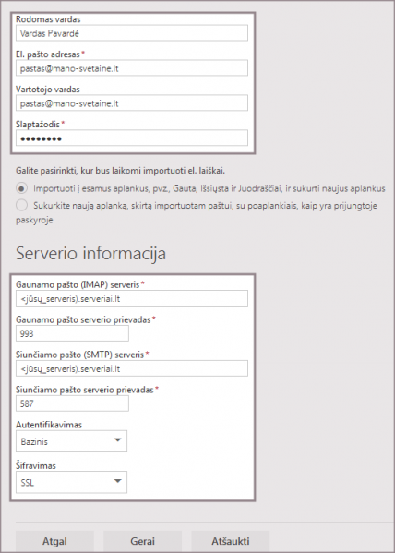Click the IMAP serveris input field
395x553 pixels.
click(132, 299)
